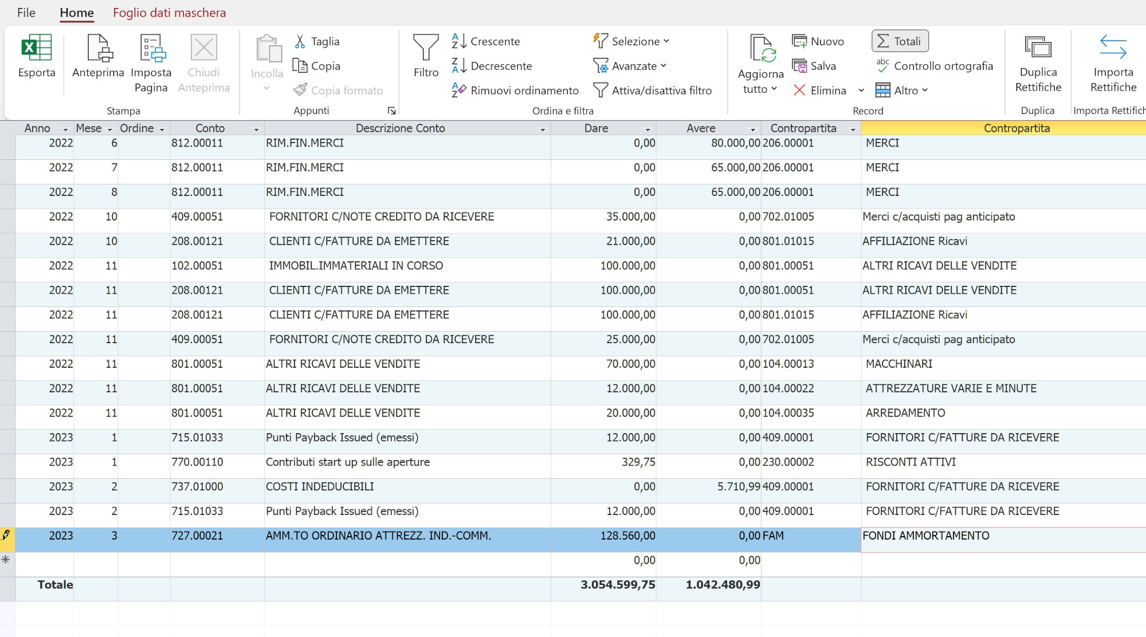Select conto 770.00110 cell

(217, 466)
